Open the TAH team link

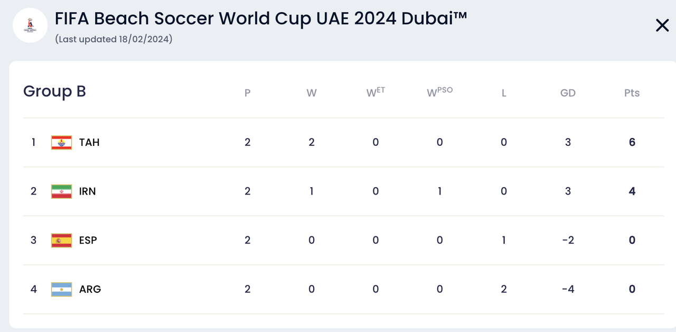click(89, 142)
